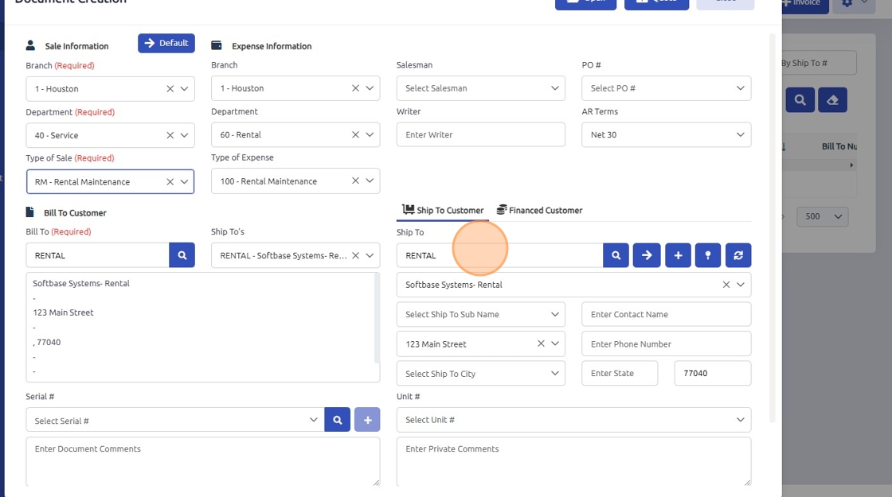892x497 pixels.
Task: Click the bill to address scrollbar
Action: [x=377, y=318]
